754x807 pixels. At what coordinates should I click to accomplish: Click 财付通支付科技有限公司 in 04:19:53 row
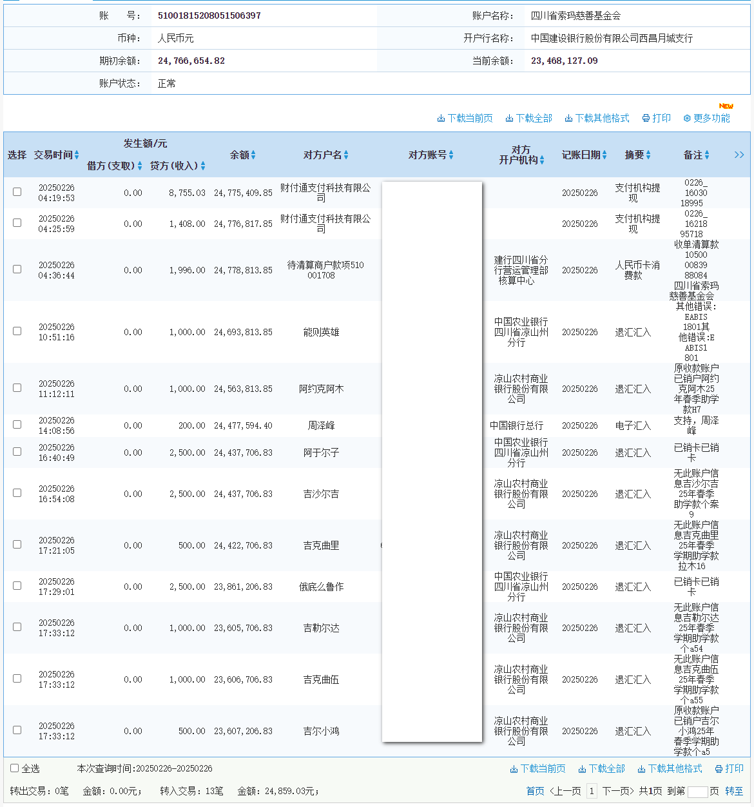325,193
